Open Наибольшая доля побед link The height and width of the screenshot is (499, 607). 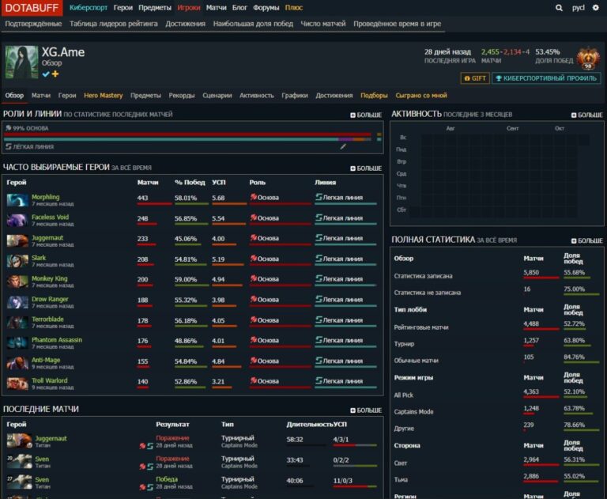253,24
